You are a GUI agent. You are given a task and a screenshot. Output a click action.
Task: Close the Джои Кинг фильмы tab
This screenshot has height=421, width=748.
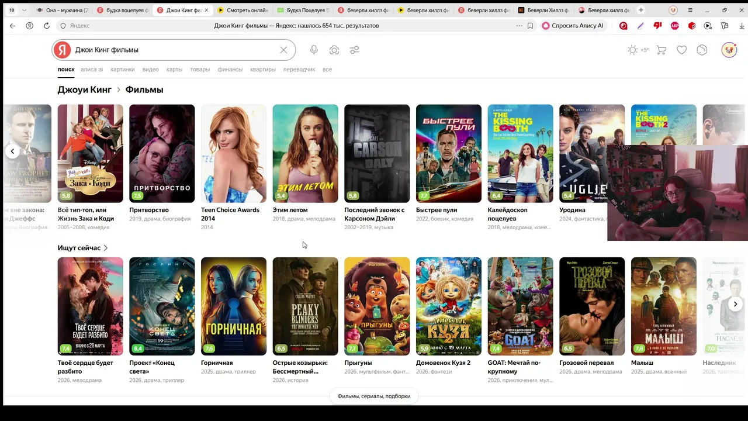point(206,10)
